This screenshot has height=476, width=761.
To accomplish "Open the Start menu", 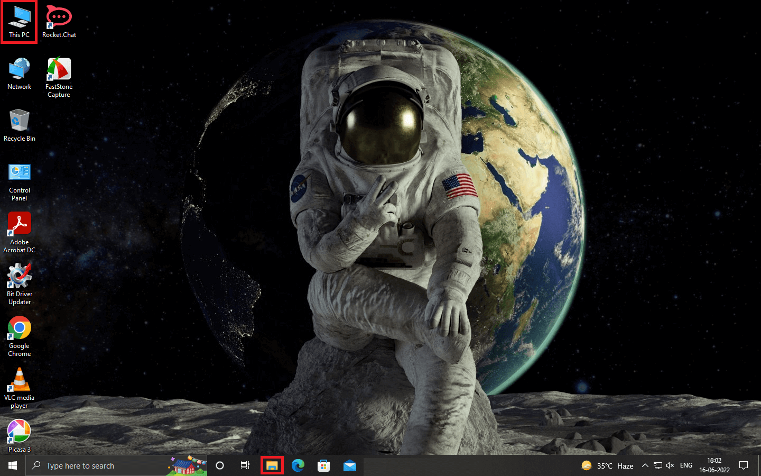I will tap(12, 465).
